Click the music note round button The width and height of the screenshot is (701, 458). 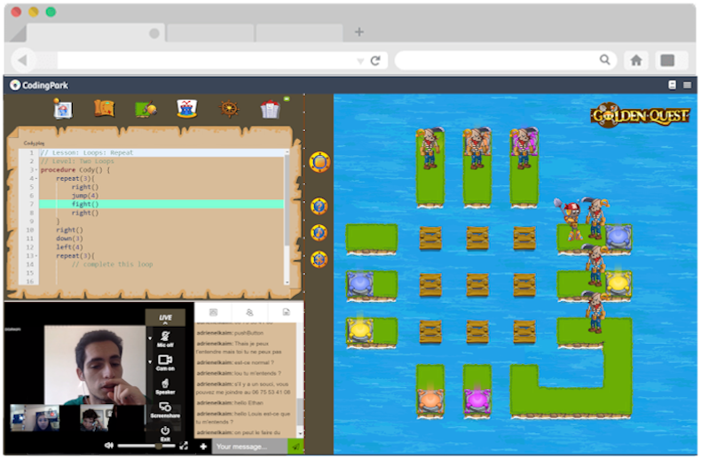(319, 233)
